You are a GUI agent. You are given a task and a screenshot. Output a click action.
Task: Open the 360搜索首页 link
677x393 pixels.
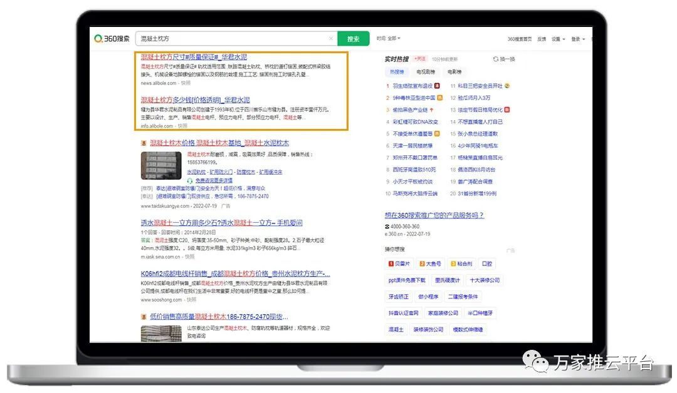tap(519, 39)
